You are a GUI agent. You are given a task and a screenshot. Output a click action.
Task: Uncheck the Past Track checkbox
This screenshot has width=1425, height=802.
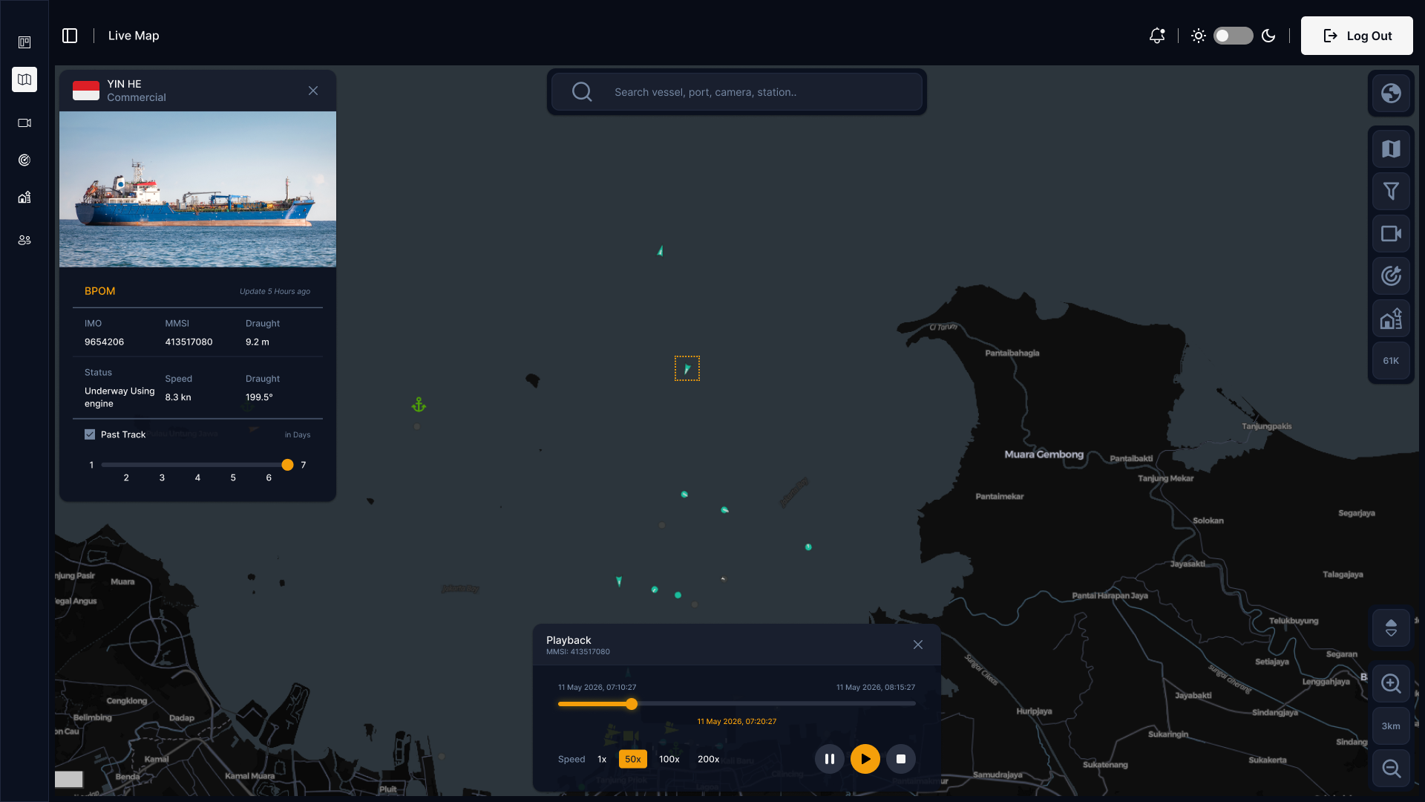90,434
